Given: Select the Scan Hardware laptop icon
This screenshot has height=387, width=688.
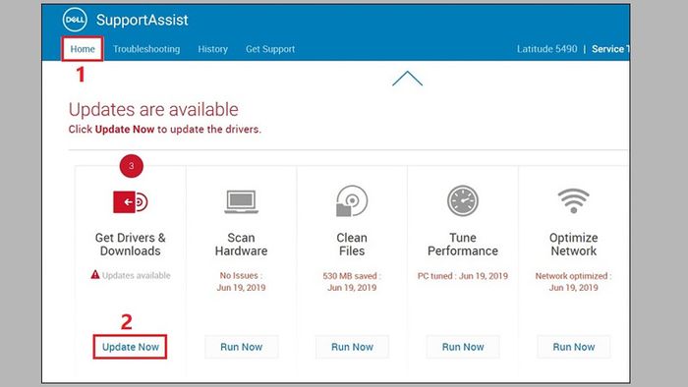Looking at the screenshot, I should [242, 201].
